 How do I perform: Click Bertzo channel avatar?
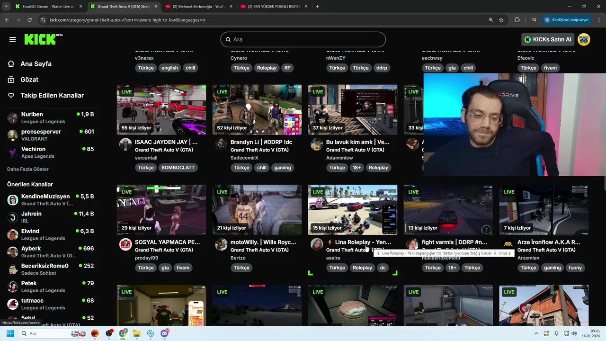click(221, 244)
